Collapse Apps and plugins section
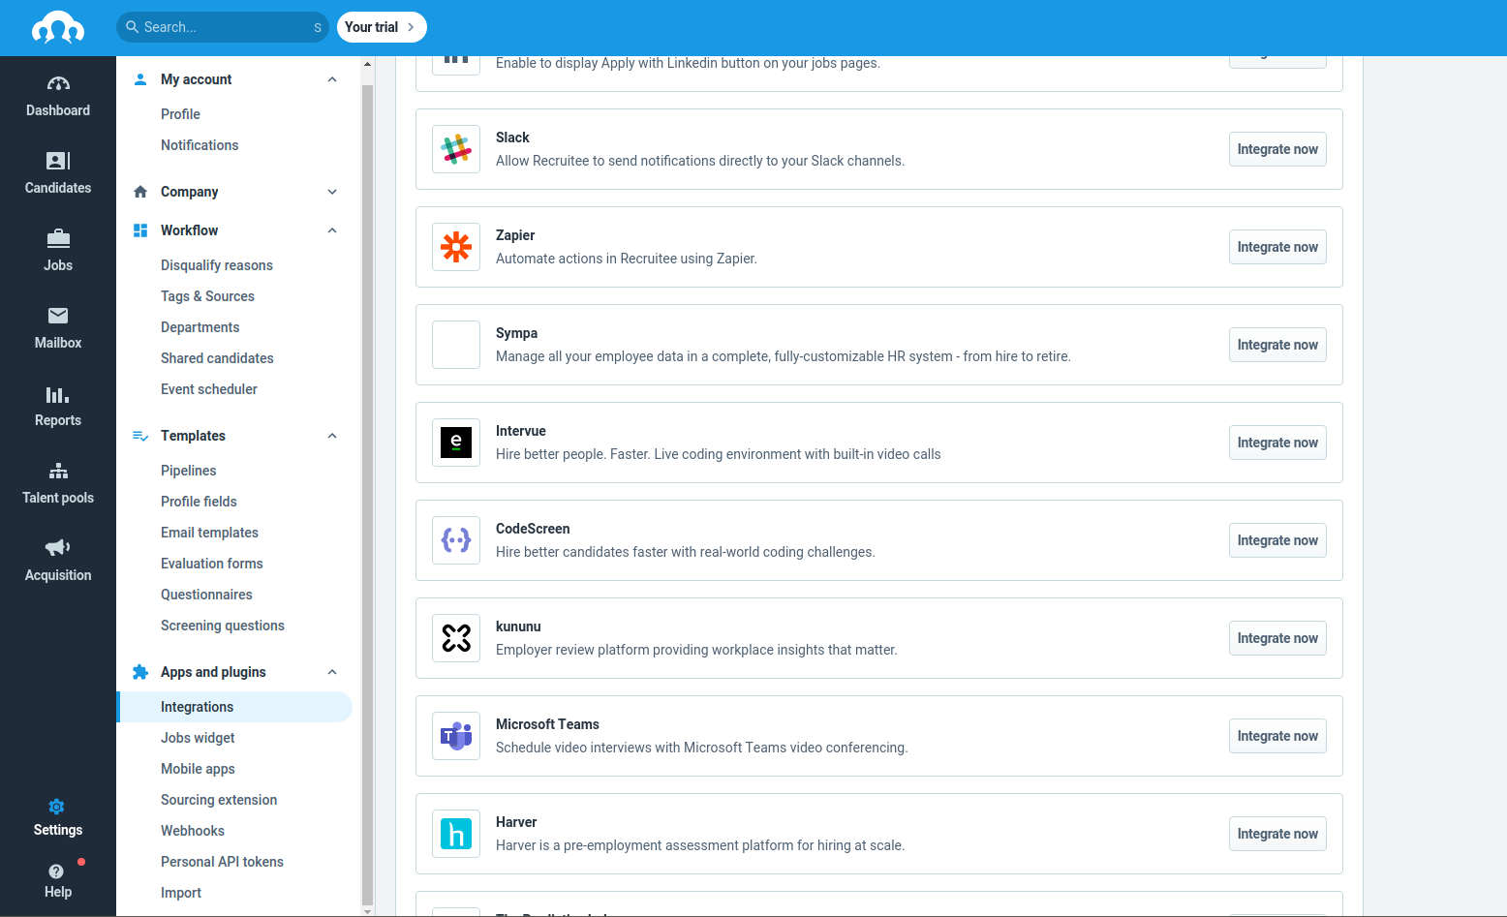The image size is (1507, 917). [x=332, y=672]
